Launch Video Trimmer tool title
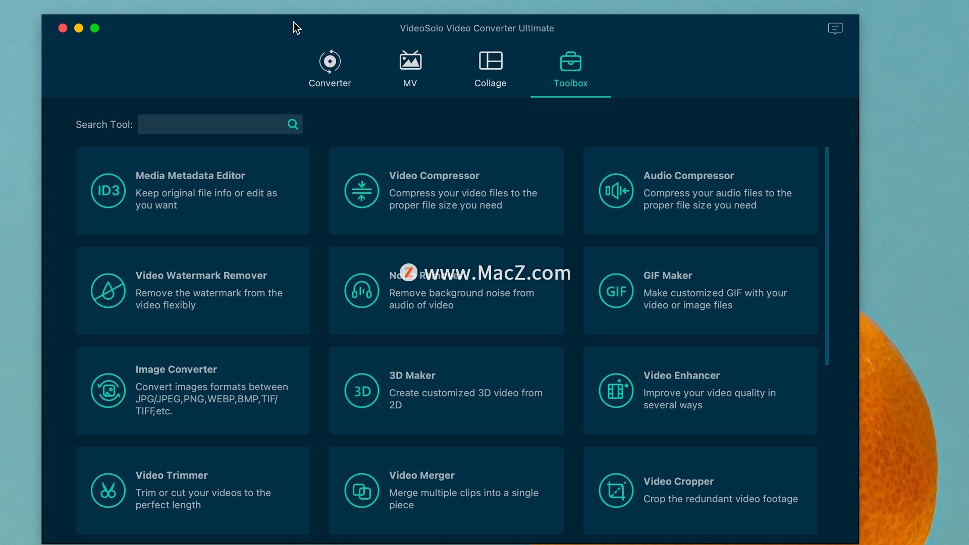 point(171,475)
